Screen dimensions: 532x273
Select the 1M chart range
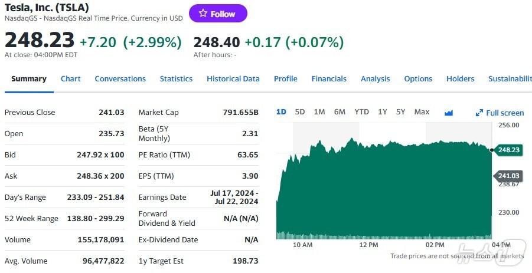click(319, 112)
